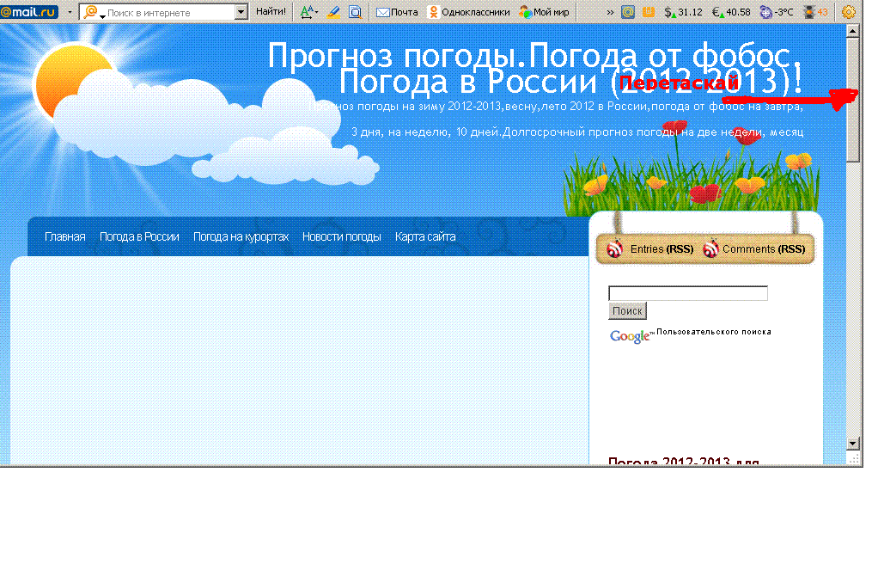878x576 pixels.
Task: View the dollar exchange rate 31.12
Action: pyautogui.click(x=683, y=12)
